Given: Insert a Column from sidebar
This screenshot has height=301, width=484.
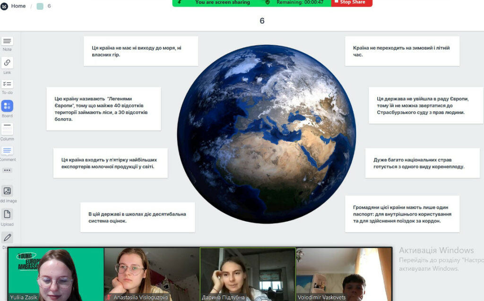Looking at the screenshot, I should tap(7, 129).
